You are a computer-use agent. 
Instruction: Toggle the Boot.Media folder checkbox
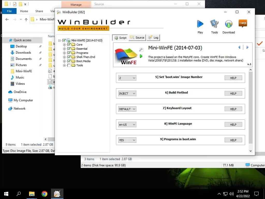(69, 61)
